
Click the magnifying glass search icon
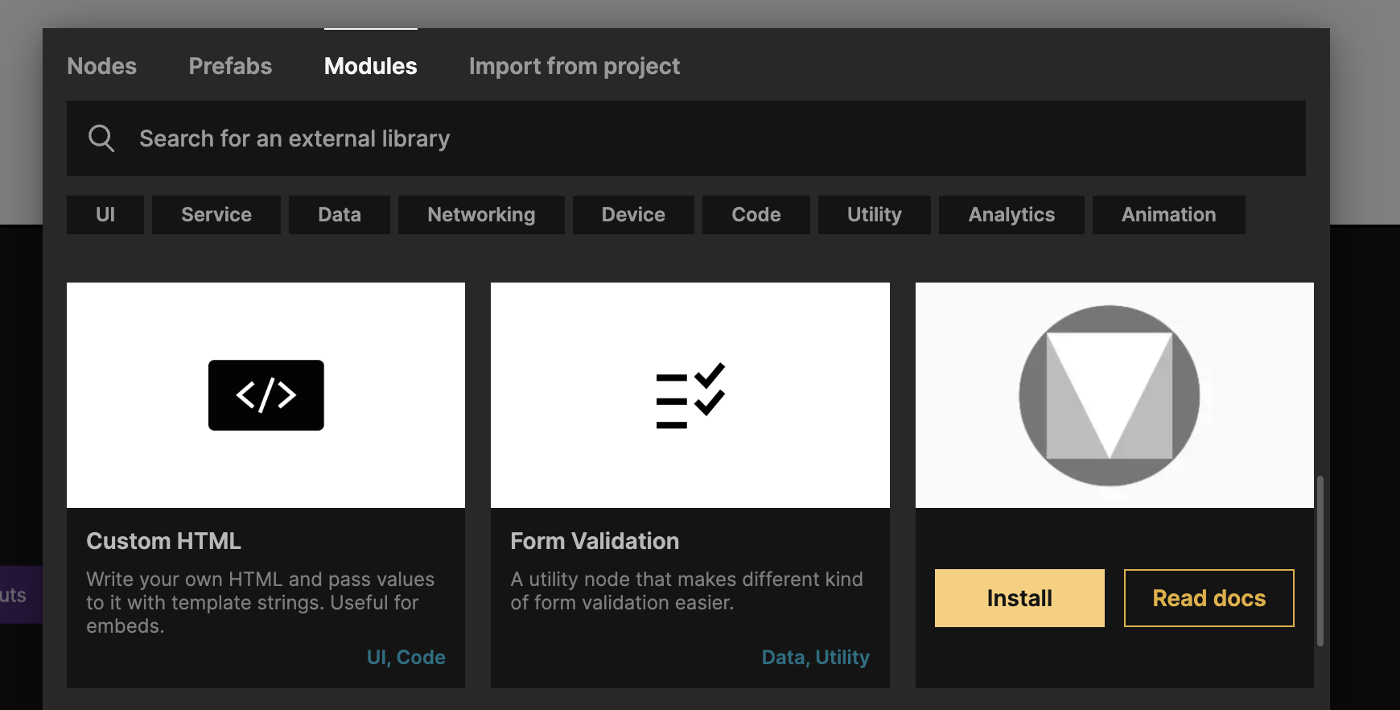click(x=101, y=138)
